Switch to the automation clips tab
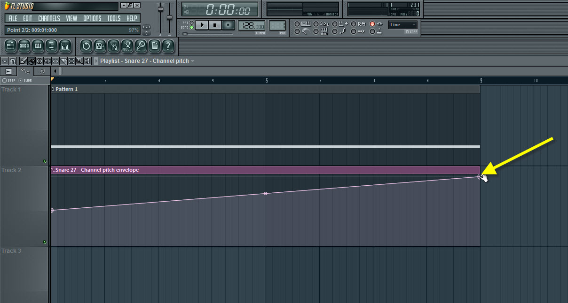The height and width of the screenshot is (303, 568). coord(25,71)
